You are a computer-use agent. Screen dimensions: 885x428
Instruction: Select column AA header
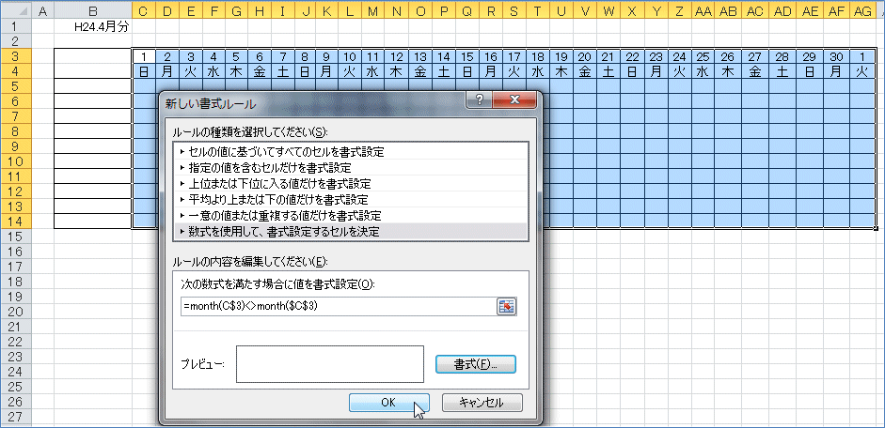[x=703, y=10]
